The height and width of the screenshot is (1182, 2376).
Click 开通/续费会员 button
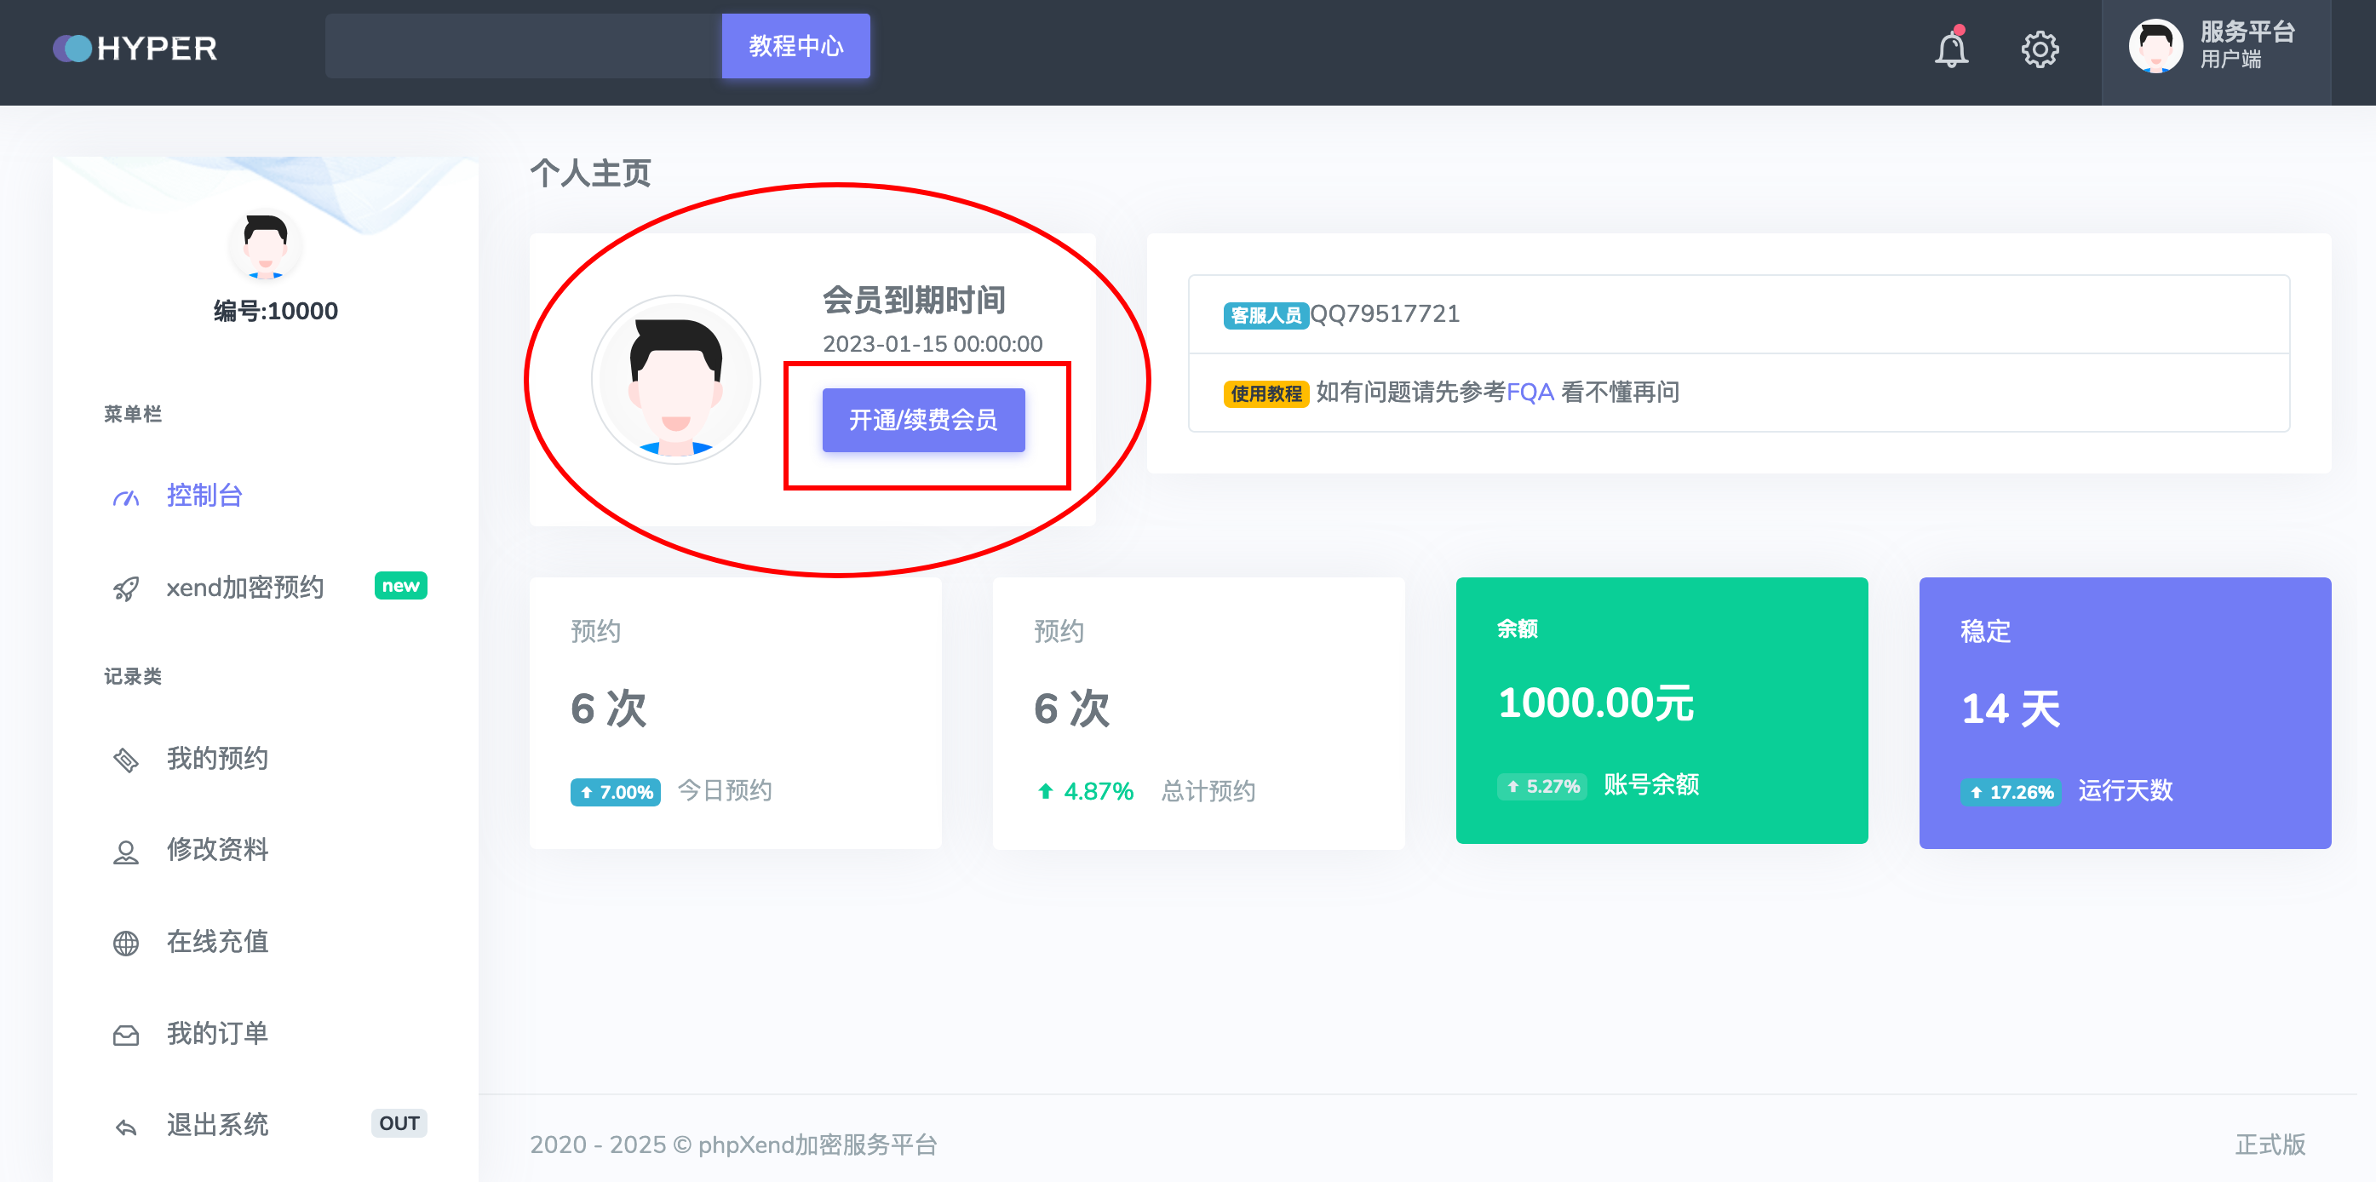tap(923, 421)
